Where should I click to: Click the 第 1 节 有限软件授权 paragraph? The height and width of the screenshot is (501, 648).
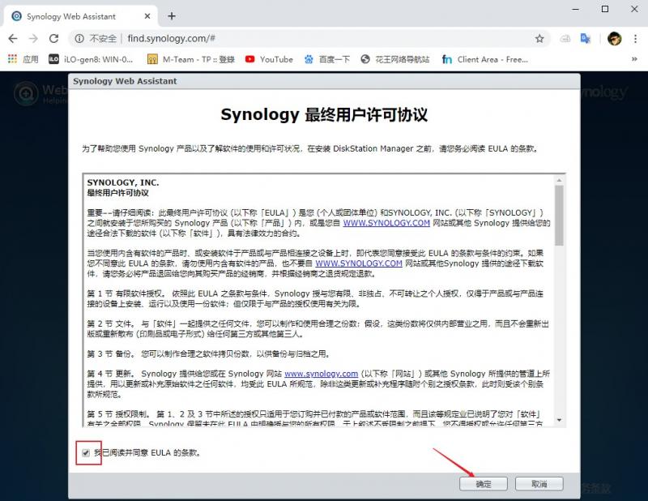point(315,298)
